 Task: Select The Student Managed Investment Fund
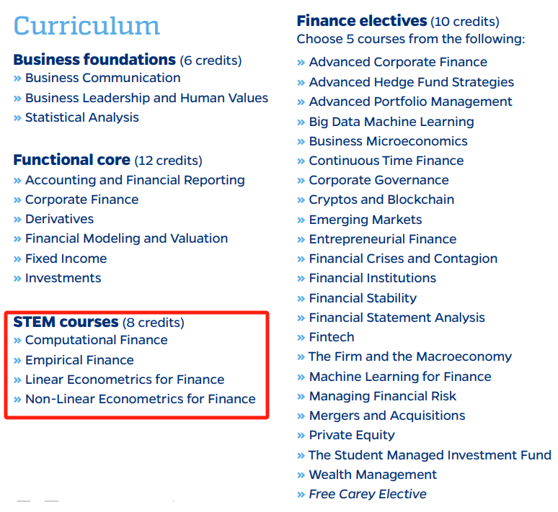(x=430, y=455)
